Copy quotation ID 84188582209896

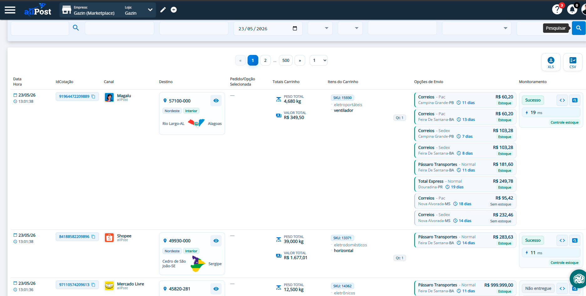[x=93, y=237]
